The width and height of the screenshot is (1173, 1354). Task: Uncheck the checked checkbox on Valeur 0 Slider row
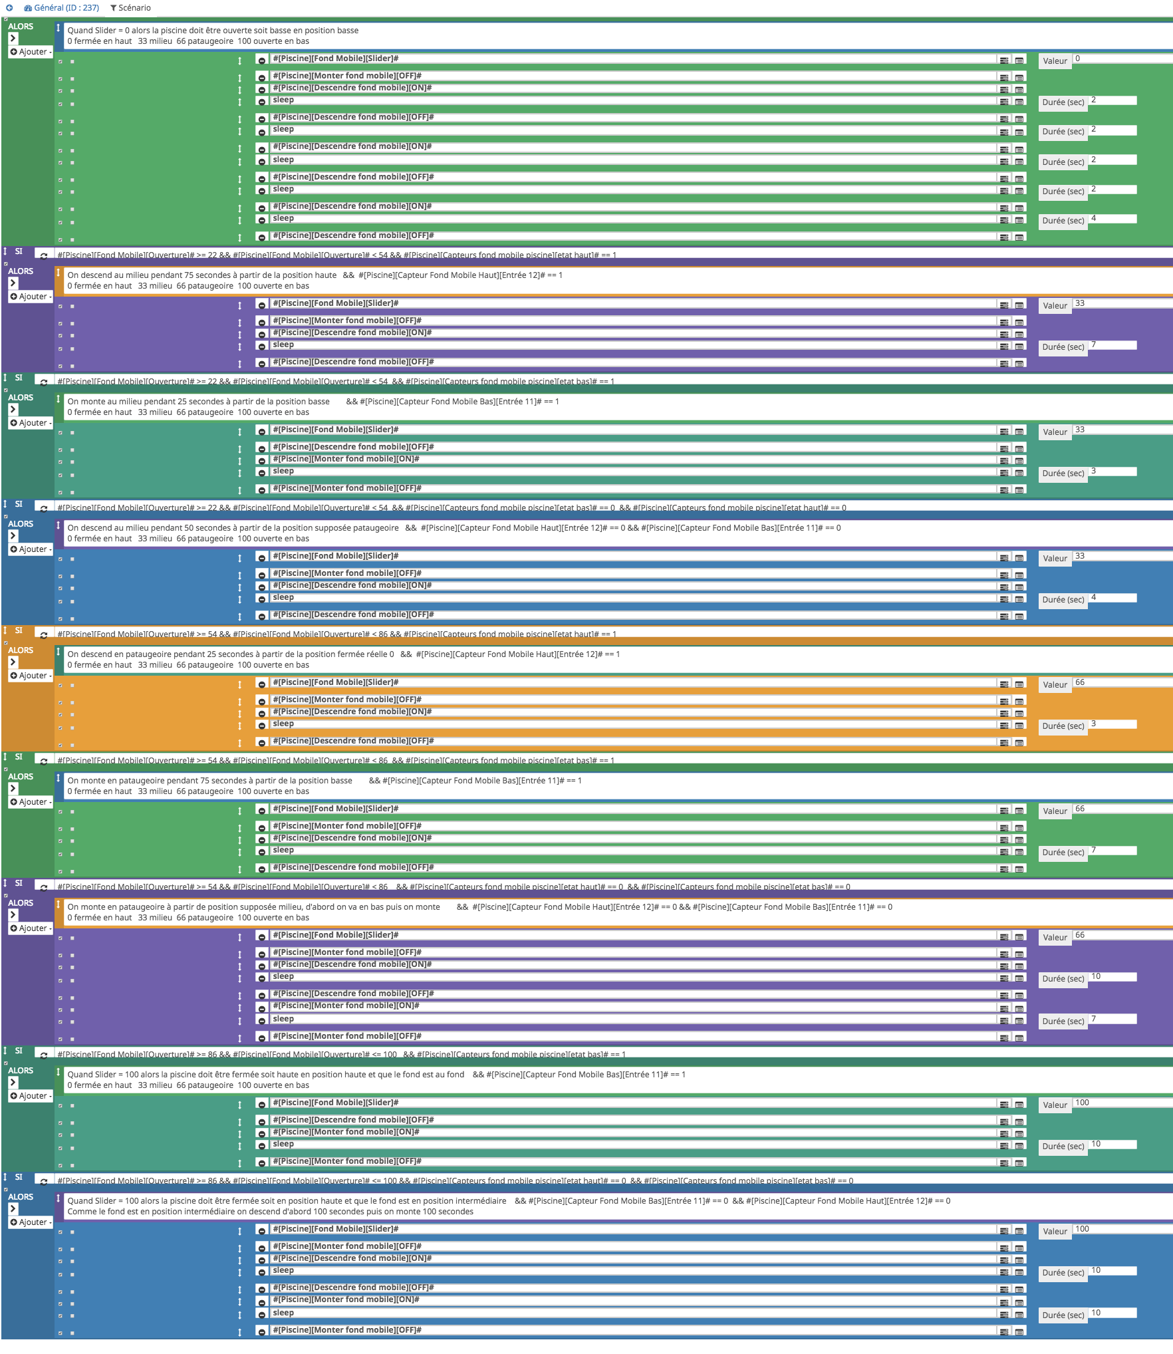tap(60, 61)
